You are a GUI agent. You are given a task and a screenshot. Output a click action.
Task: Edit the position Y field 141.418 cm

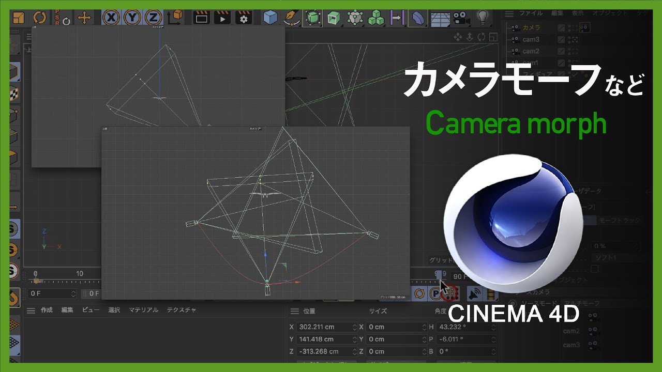coord(327,339)
